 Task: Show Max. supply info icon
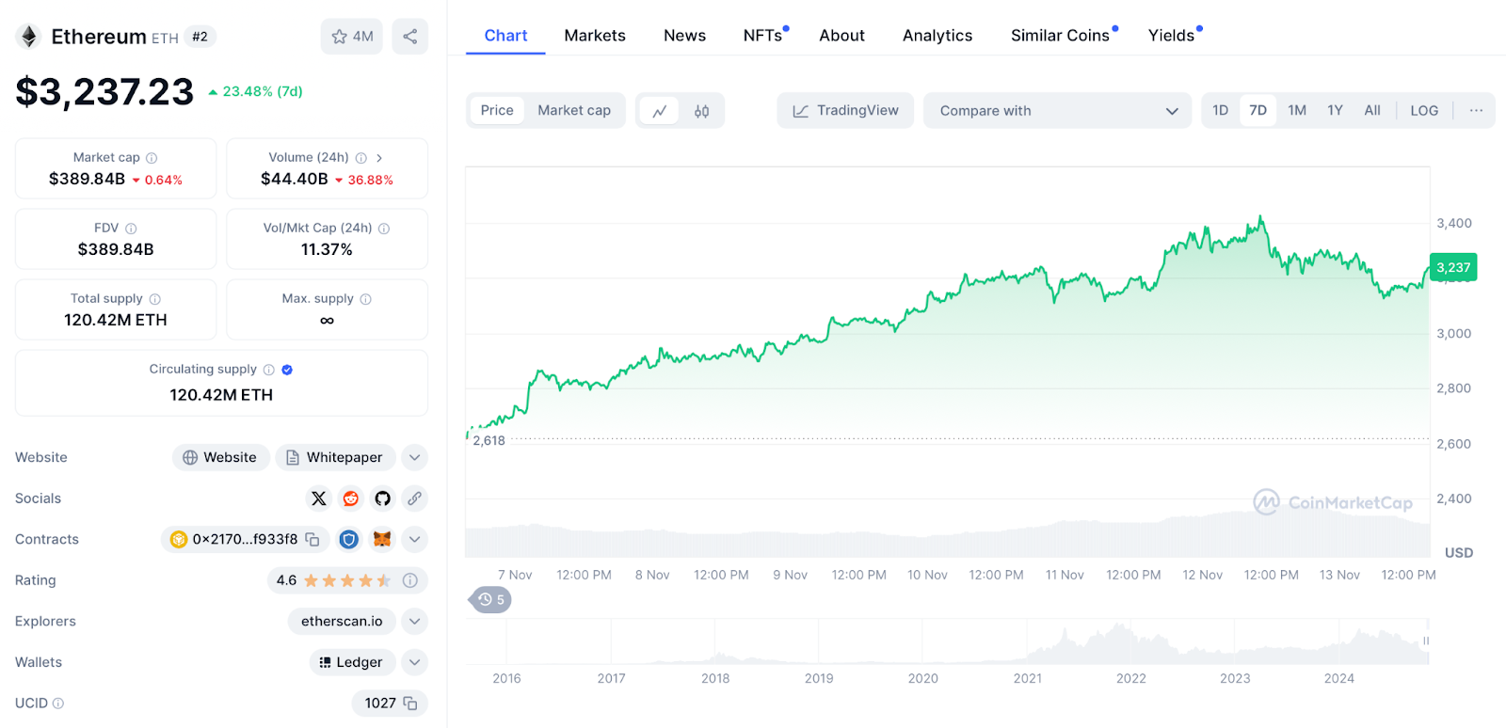click(x=366, y=299)
